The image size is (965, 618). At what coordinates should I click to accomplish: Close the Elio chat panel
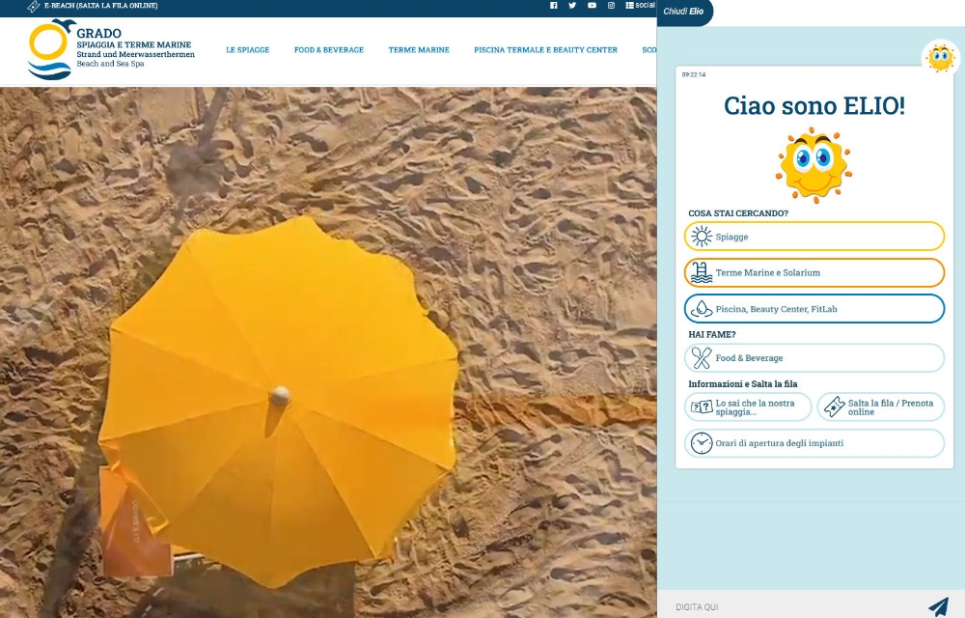coord(684,11)
